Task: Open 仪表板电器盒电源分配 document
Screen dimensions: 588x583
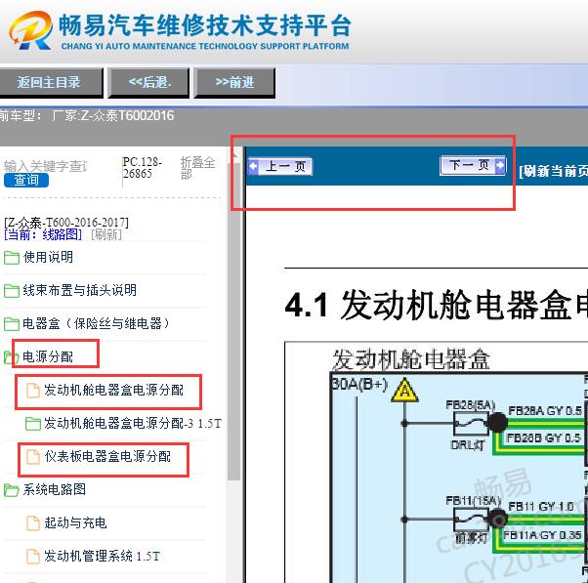Action: 107,456
